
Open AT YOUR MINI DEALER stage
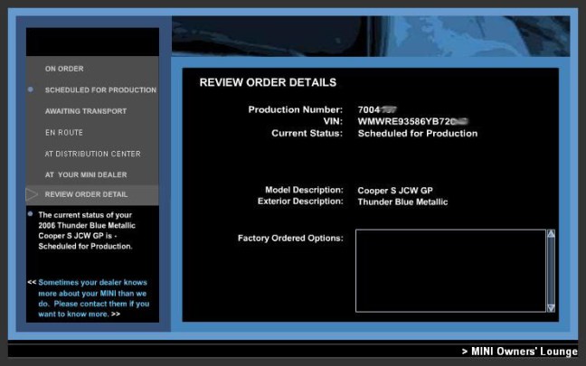[86, 174]
